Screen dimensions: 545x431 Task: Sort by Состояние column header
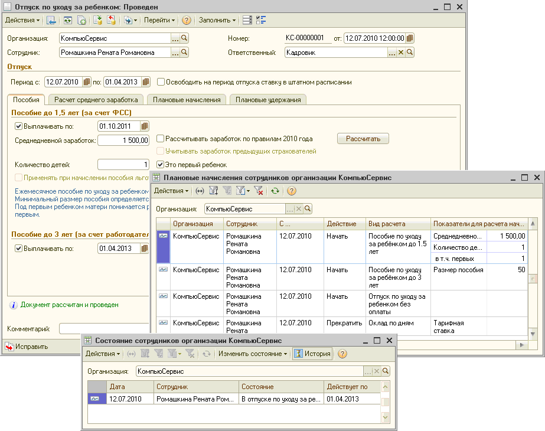point(282,387)
